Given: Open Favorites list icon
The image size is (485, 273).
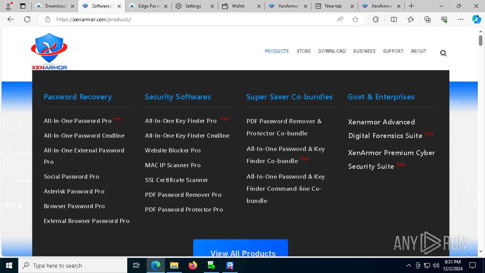Looking at the screenshot, I should pos(411,19).
